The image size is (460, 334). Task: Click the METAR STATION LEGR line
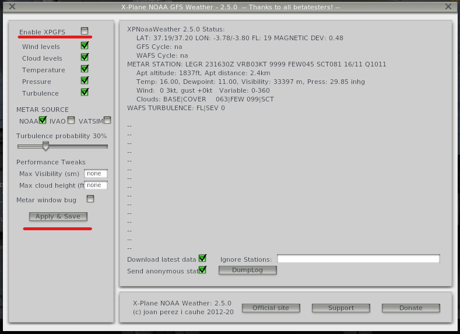click(257, 64)
